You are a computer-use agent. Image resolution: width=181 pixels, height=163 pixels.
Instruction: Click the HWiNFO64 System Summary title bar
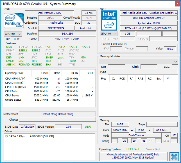(x=88, y=4)
